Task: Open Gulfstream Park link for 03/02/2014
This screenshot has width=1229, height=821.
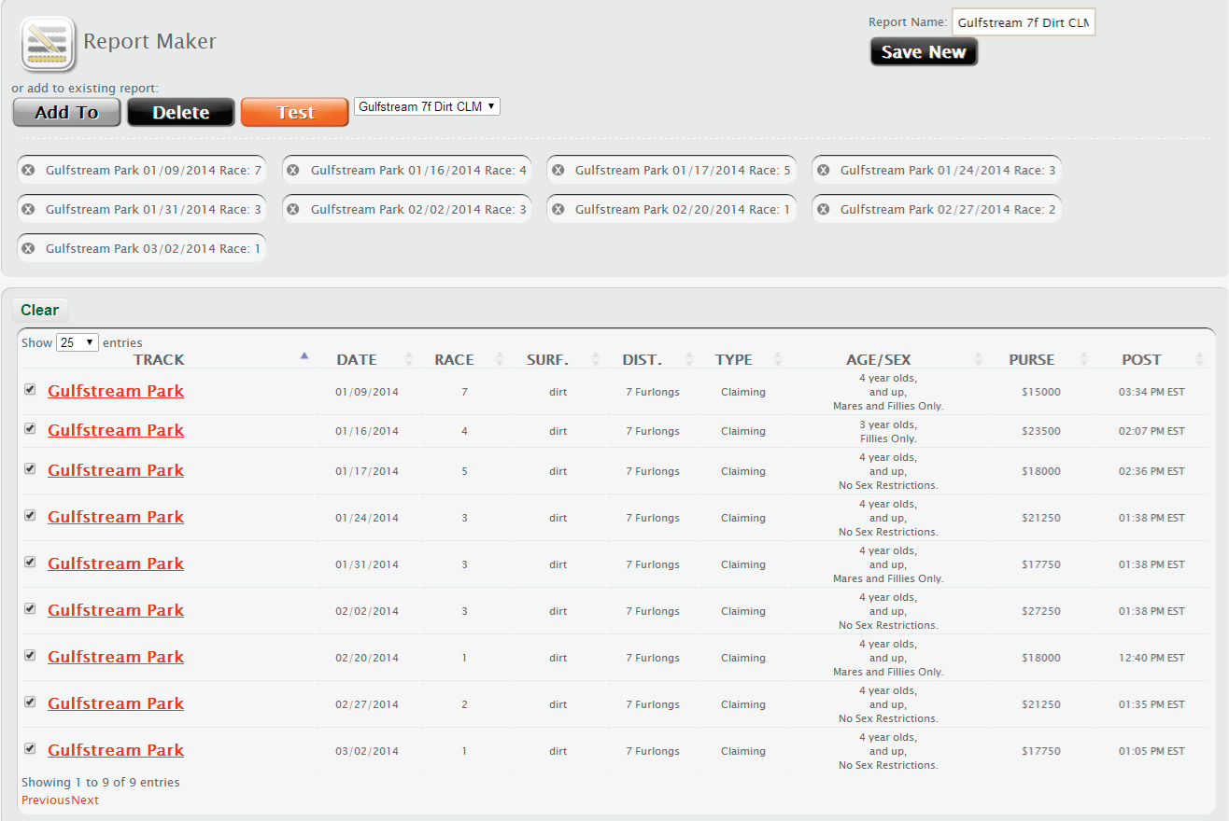Action: [x=116, y=750]
